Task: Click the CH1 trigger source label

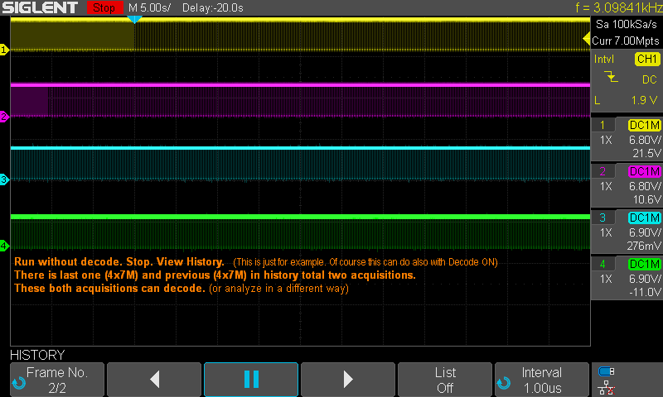Action: tap(647, 59)
